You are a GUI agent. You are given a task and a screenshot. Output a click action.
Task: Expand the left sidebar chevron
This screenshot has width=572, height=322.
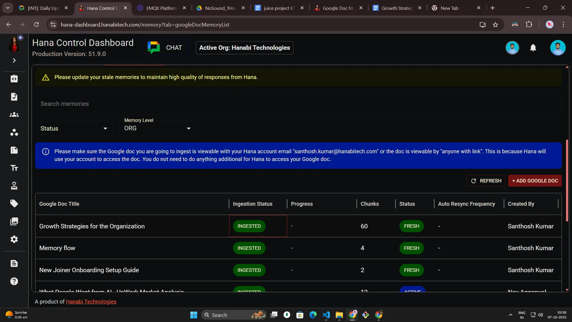click(14, 61)
